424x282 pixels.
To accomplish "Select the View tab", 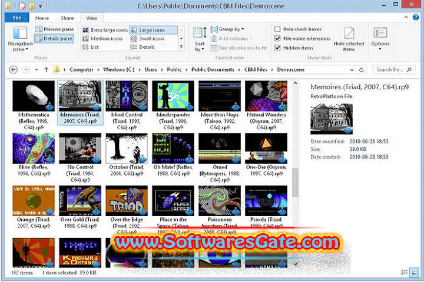I will point(92,18).
